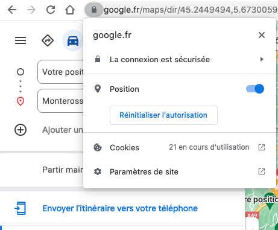Reload the page with refresh icon

(51, 10)
